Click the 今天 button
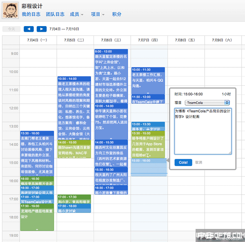 (x=11, y=29)
